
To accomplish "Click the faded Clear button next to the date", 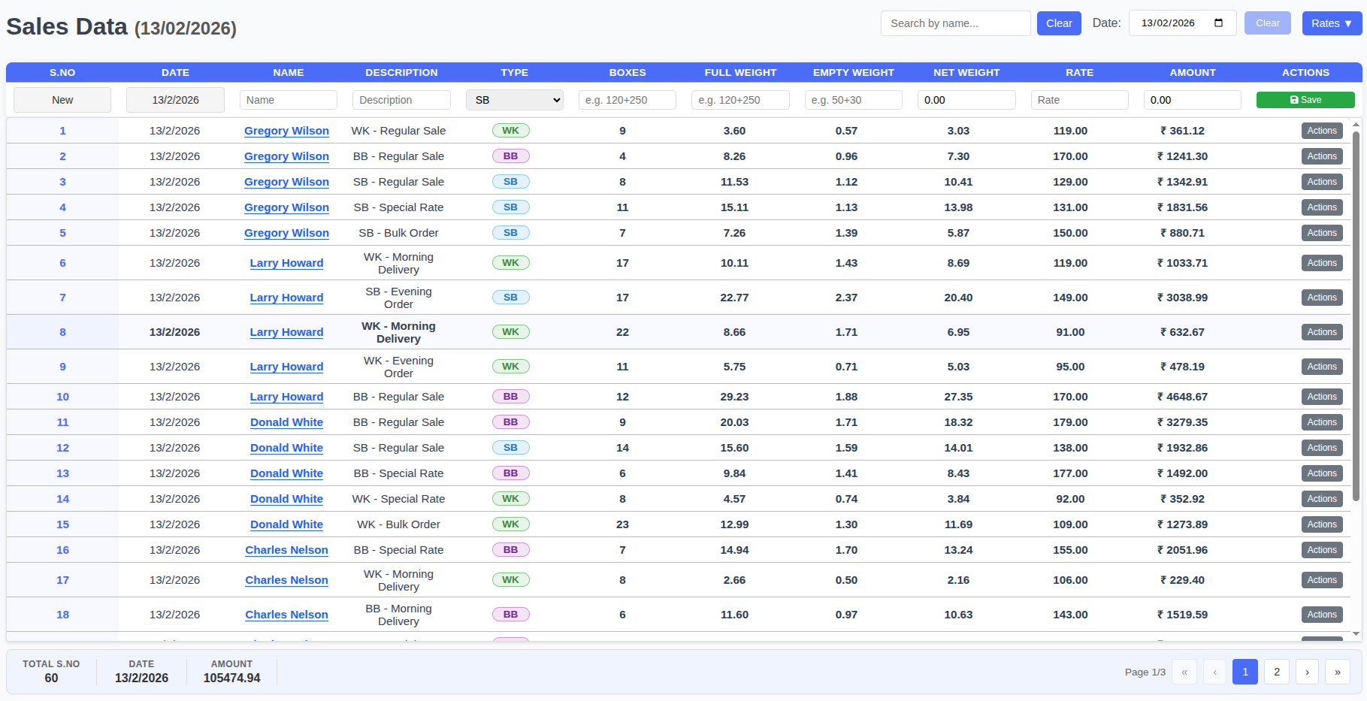I will (x=1267, y=23).
